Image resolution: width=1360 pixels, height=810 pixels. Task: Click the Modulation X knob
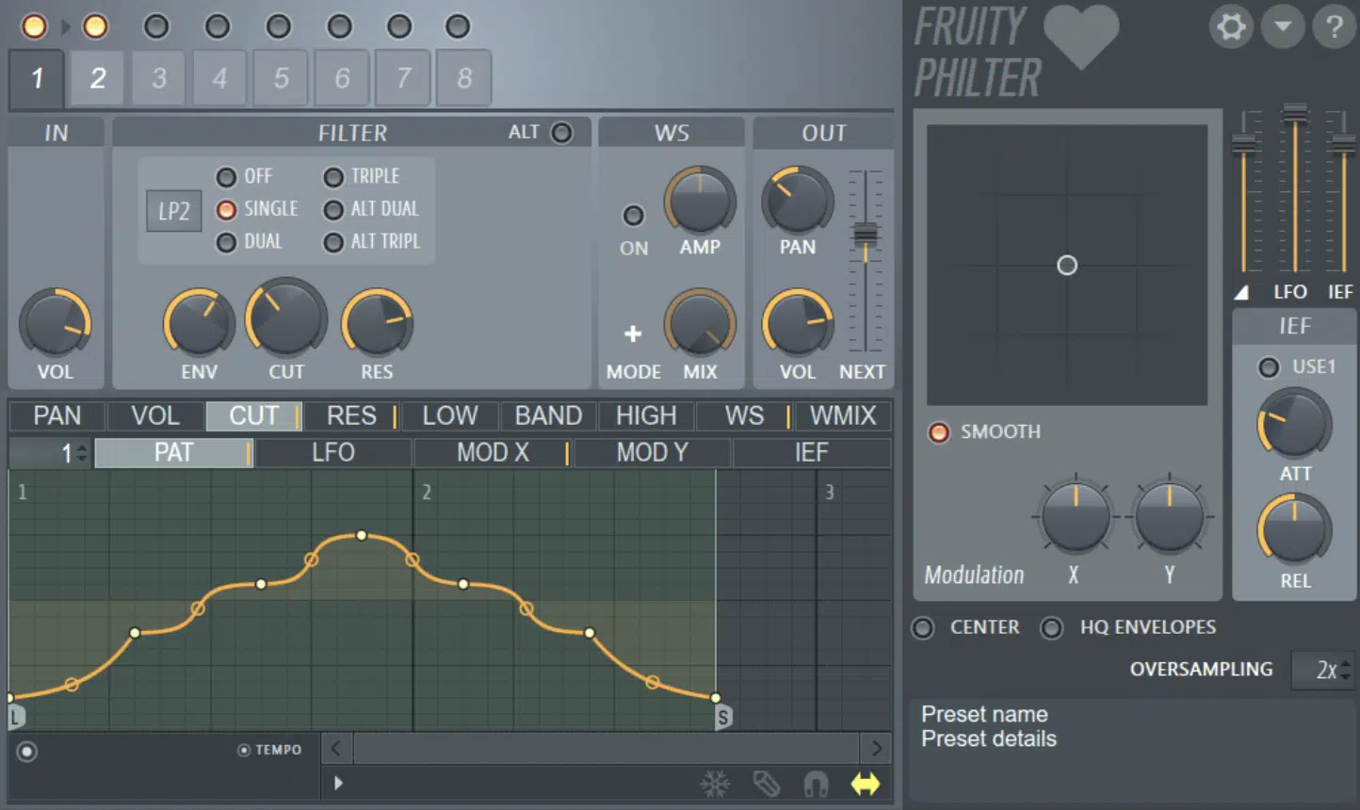1076,516
